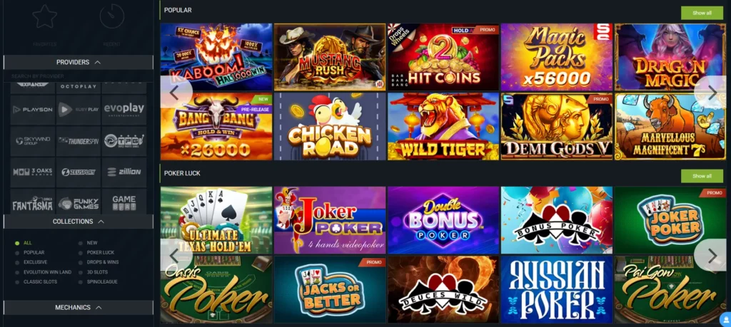Screen dimensions: 731x327
Task: Choose the ZeusPlay provider logo
Action: pyautogui.click(x=79, y=172)
